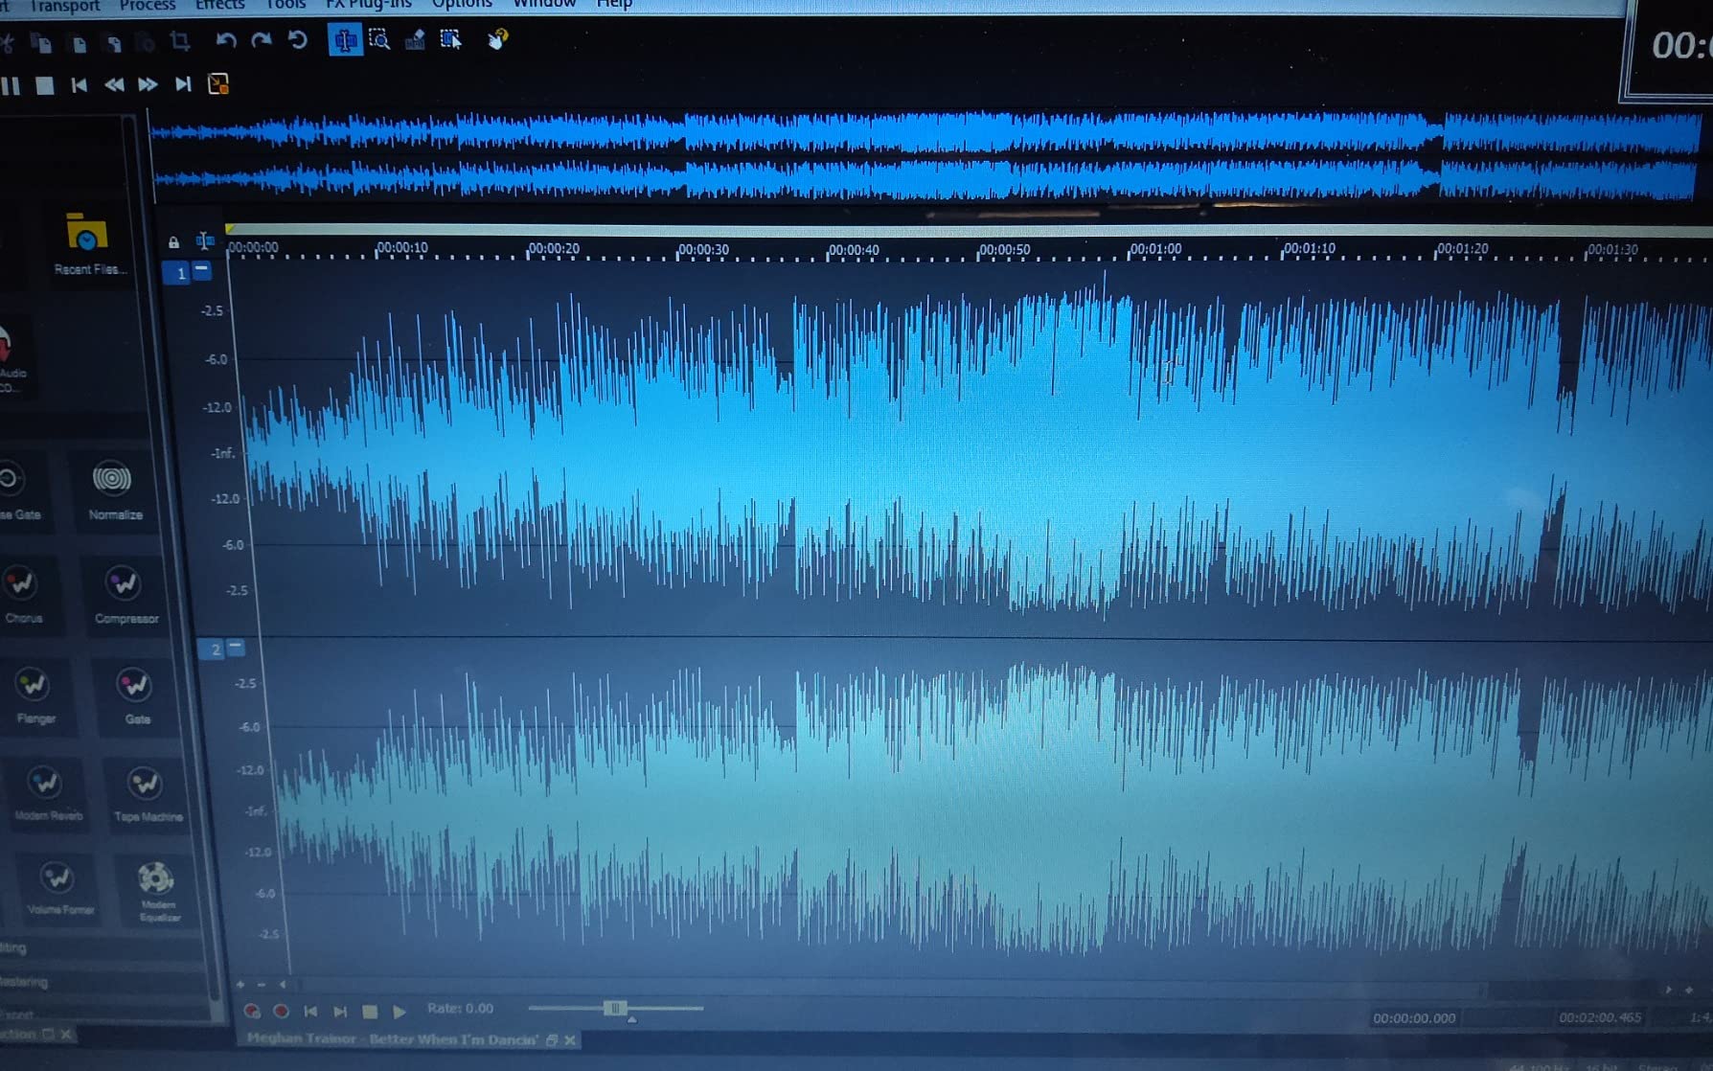Open the Noise Gate effect
The image size is (1713, 1071).
tap(17, 491)
